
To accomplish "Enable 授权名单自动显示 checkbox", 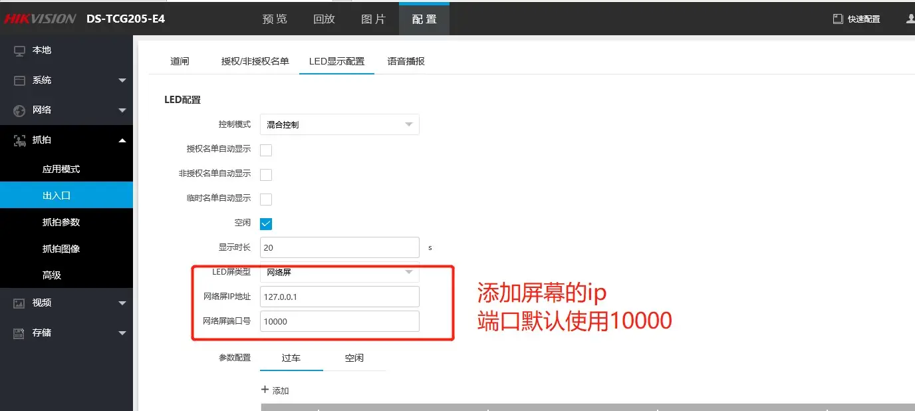I will click(x=266, y=150).
